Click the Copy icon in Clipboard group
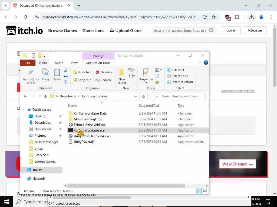The height and width of the screenshot is (207, 277). pyautogui.click(x=45, y=72)
